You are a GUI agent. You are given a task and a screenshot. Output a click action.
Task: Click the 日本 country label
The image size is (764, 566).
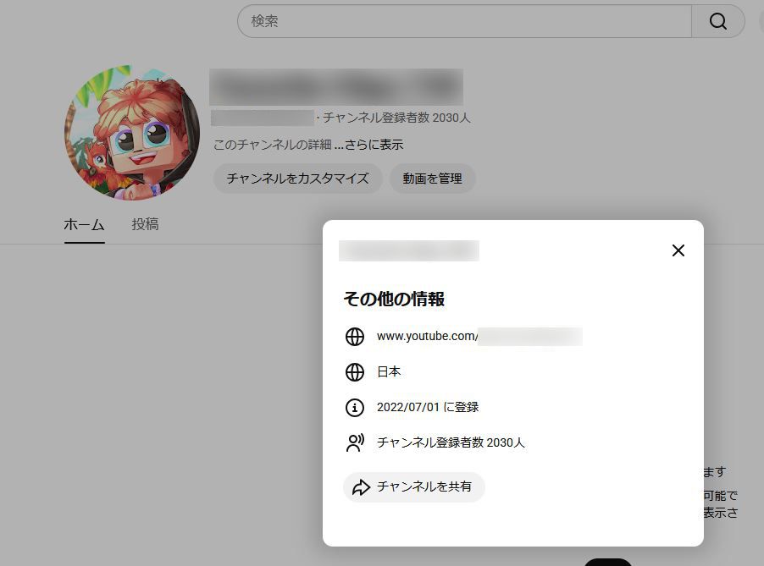pyautogui.click(x=389, y=372)
